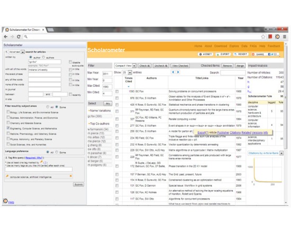Check the row for 'Solving problems on concurrent processors'

pos(117,92)
